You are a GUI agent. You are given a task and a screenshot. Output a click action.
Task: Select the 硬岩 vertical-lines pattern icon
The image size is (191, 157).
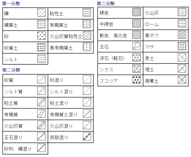tap(136, 12)
